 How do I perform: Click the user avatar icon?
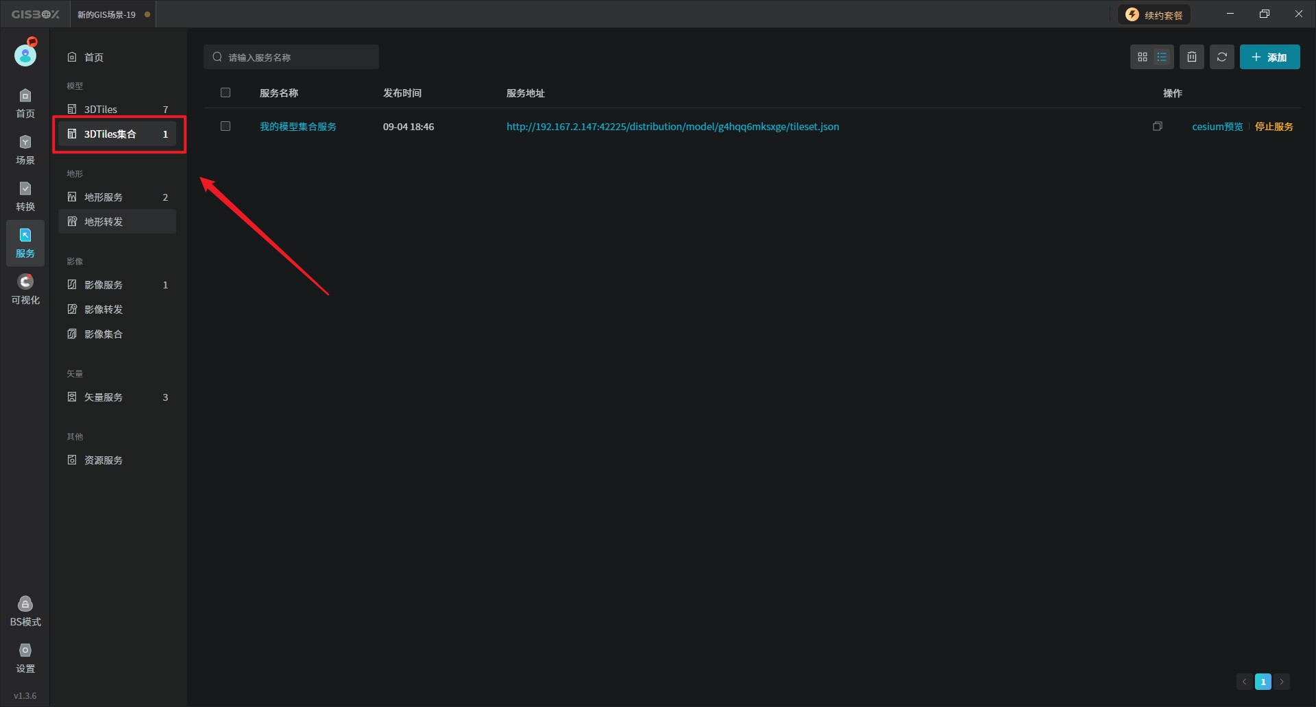tap(25, 54)
